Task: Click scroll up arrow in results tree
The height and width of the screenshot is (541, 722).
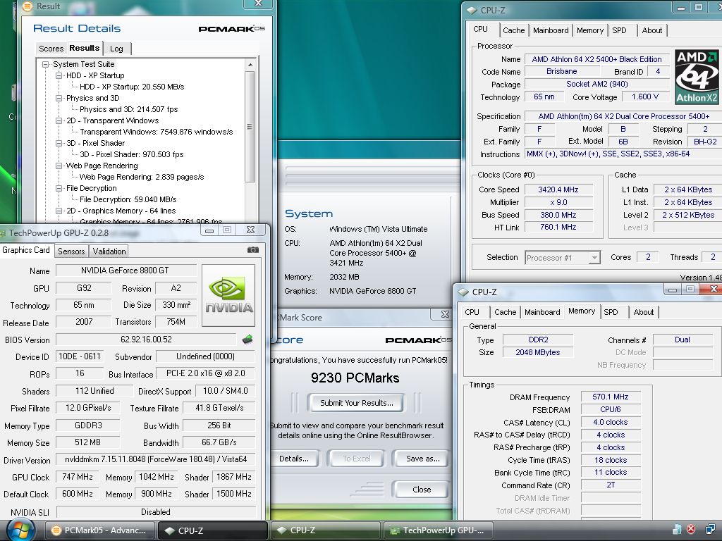Action: click(250, 64)
